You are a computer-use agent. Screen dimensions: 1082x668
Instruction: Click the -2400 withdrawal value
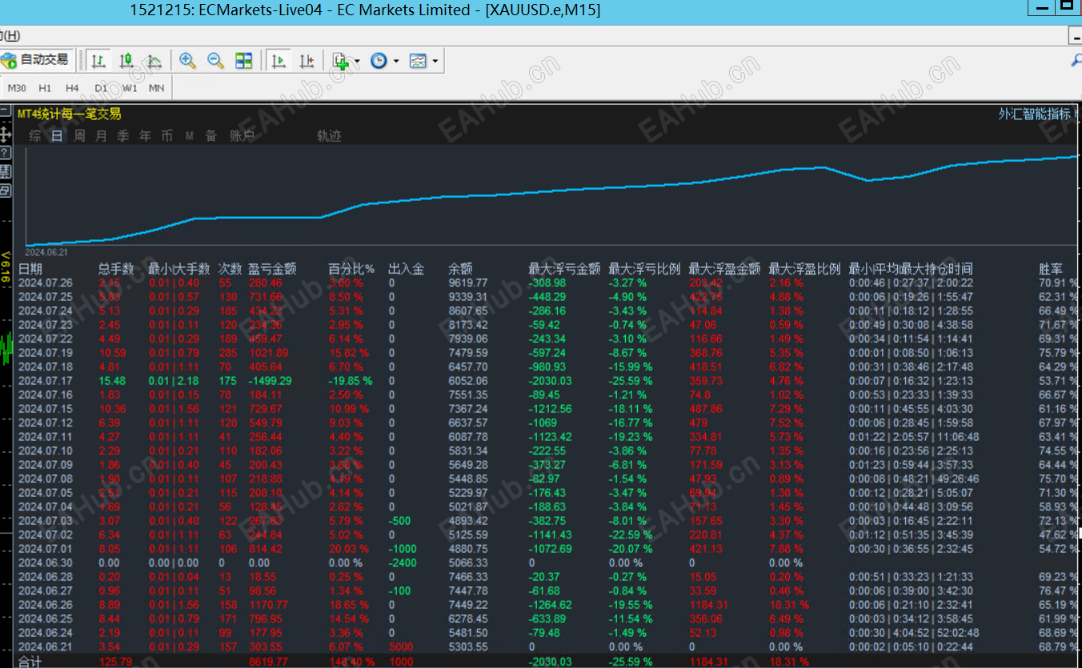[404, 562]
